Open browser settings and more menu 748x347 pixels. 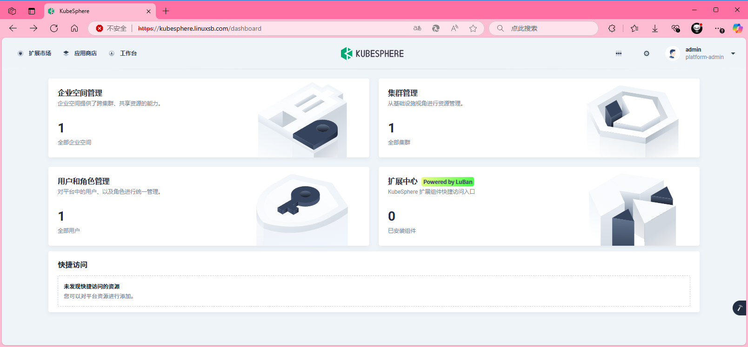pos(719,28)
